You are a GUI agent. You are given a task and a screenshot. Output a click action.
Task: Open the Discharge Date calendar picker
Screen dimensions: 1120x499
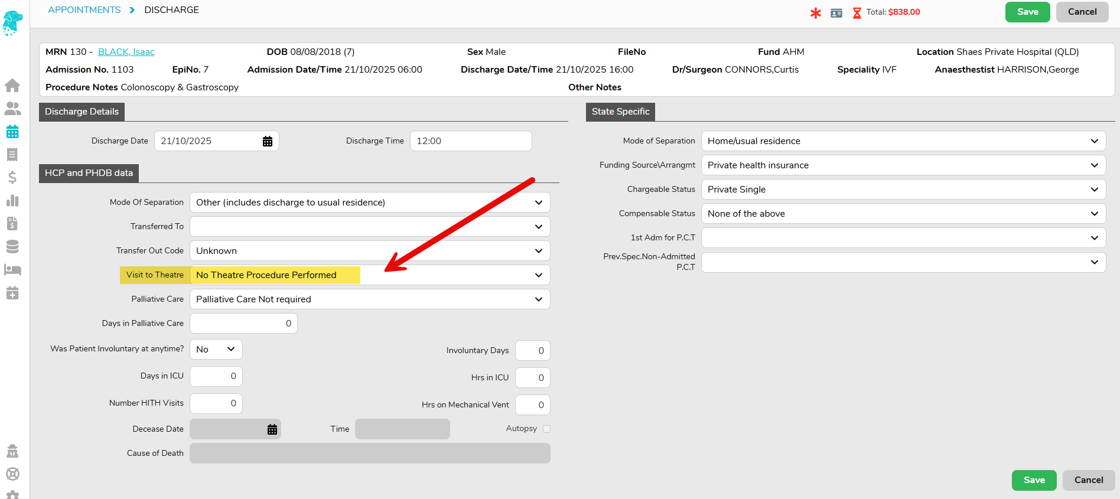[267, 141]
